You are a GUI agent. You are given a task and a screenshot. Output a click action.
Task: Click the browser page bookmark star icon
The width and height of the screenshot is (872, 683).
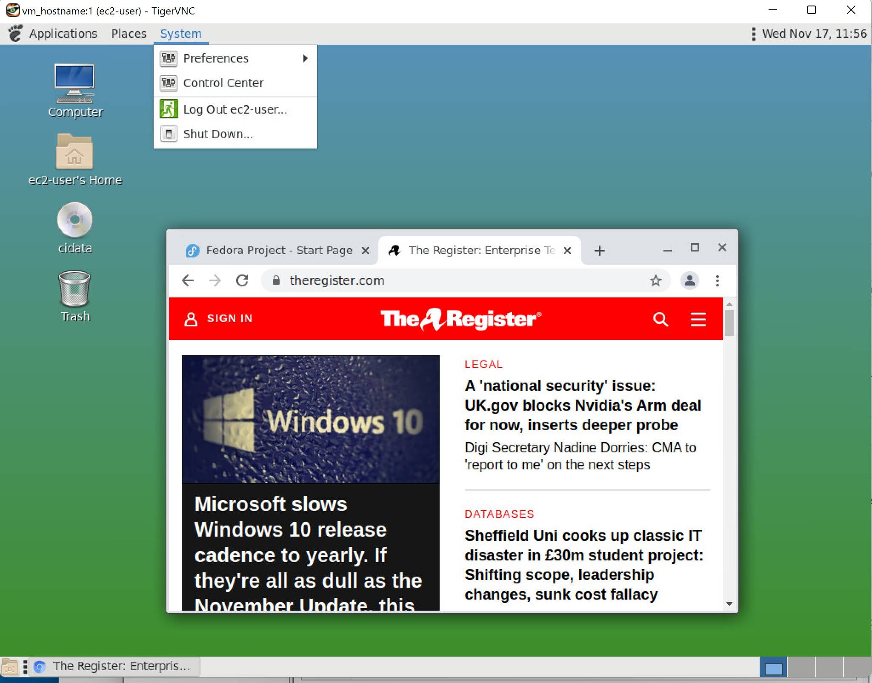pyautogui.click(x=655, y=280)
